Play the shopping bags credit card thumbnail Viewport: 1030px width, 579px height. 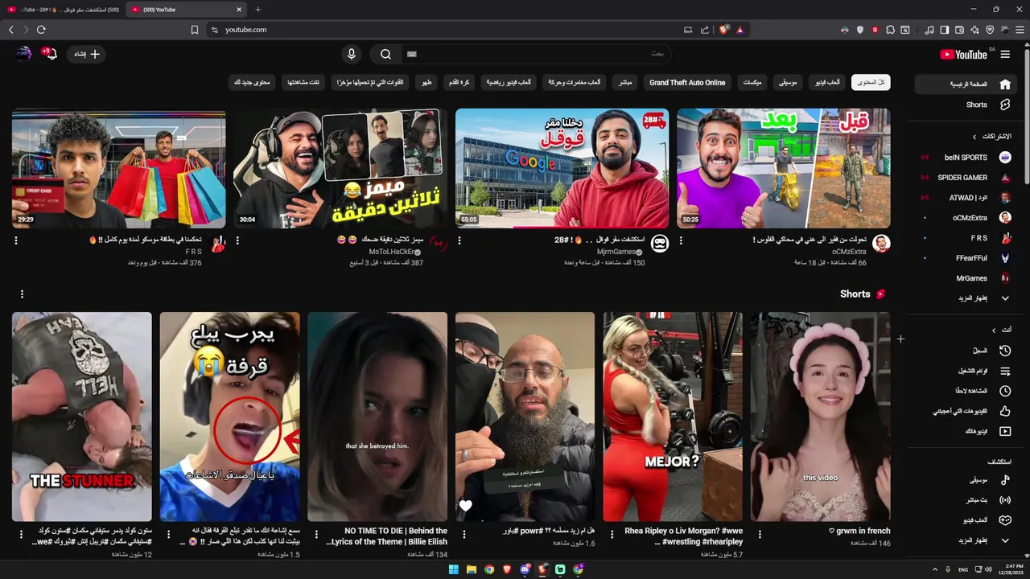tap(119, 168)
